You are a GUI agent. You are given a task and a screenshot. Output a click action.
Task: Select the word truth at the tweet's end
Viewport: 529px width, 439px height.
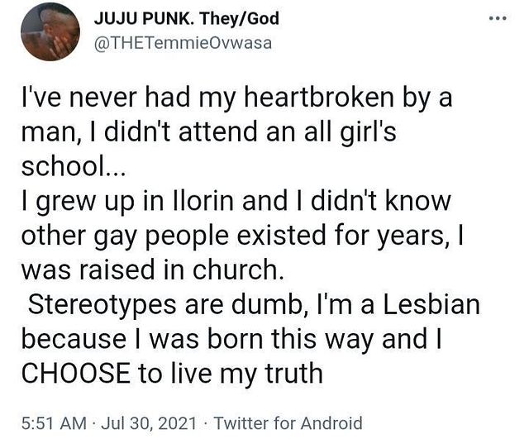[x=293, y=373]
